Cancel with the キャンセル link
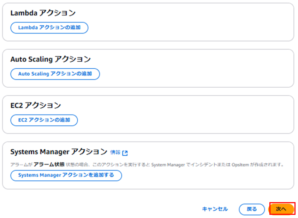This screenshot has height=218, width=298. pyautogui.click(x=215, y=209)
